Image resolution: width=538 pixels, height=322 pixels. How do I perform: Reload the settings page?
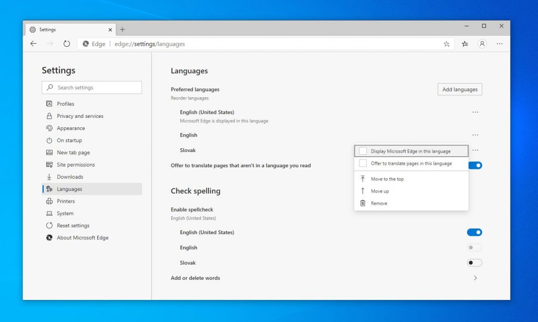coord(67,44)
